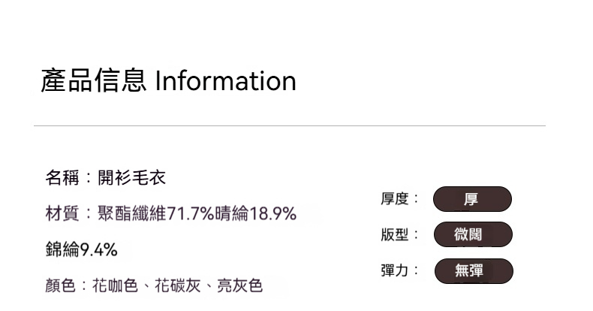The height and width of the screenshot is (311, 593).
Task: Click the 厚度 label
Action: click(395, 199)
